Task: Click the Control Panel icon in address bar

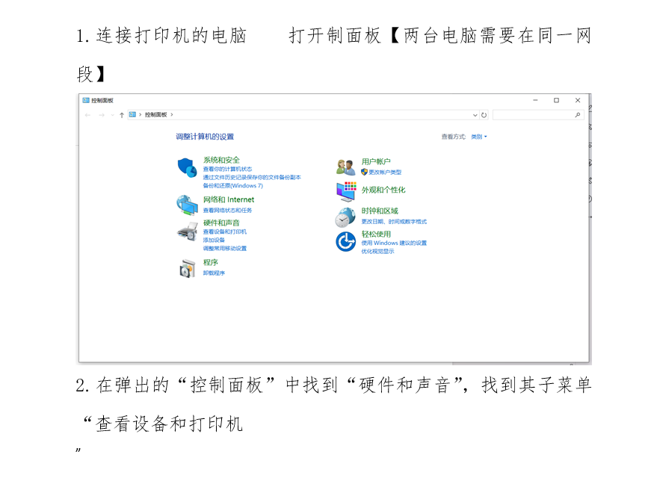Action: coord(132,114)
